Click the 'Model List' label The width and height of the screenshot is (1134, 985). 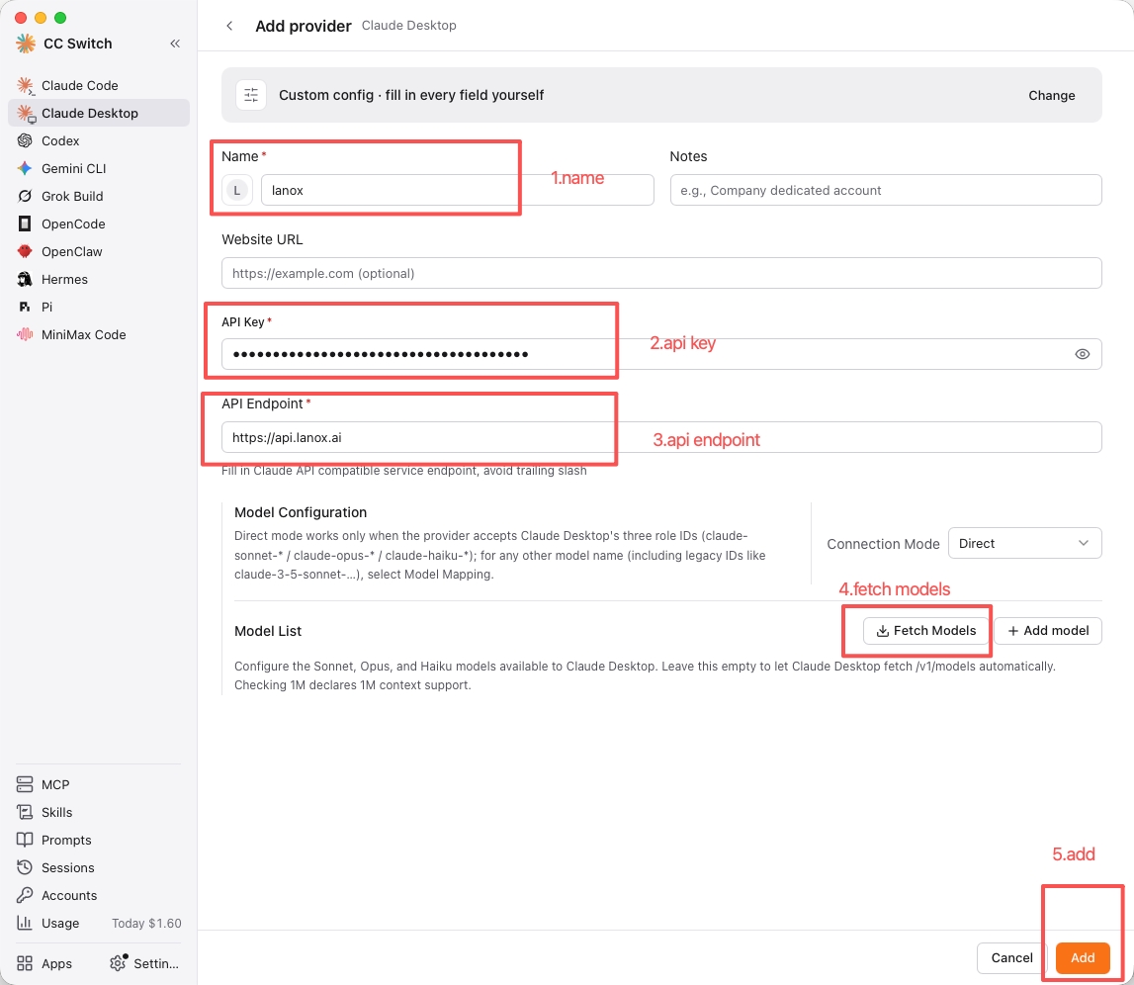268,631
